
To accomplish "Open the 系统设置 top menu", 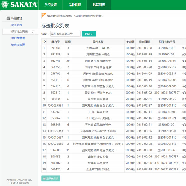I will point(51,5).
